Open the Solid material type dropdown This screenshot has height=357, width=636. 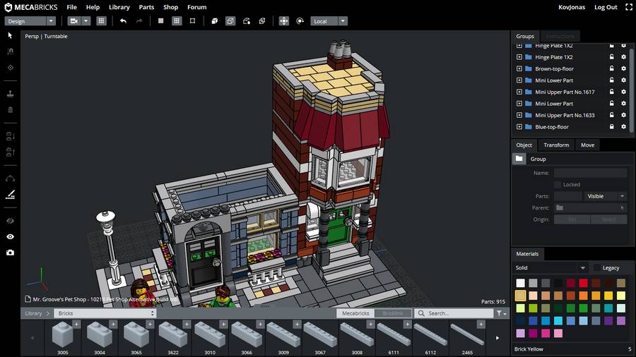coord(550,268)
